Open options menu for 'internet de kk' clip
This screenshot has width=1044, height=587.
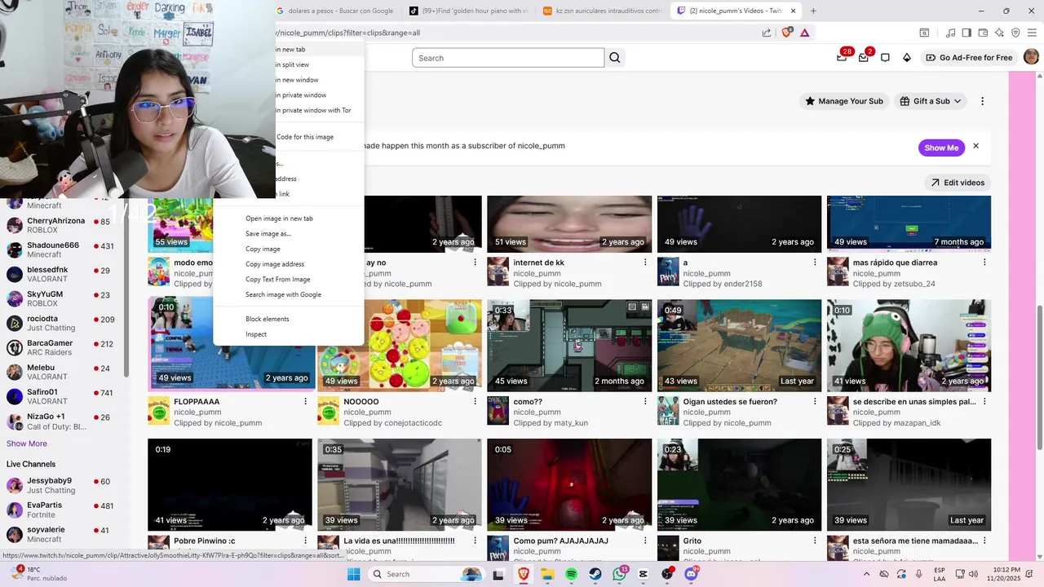645,263
